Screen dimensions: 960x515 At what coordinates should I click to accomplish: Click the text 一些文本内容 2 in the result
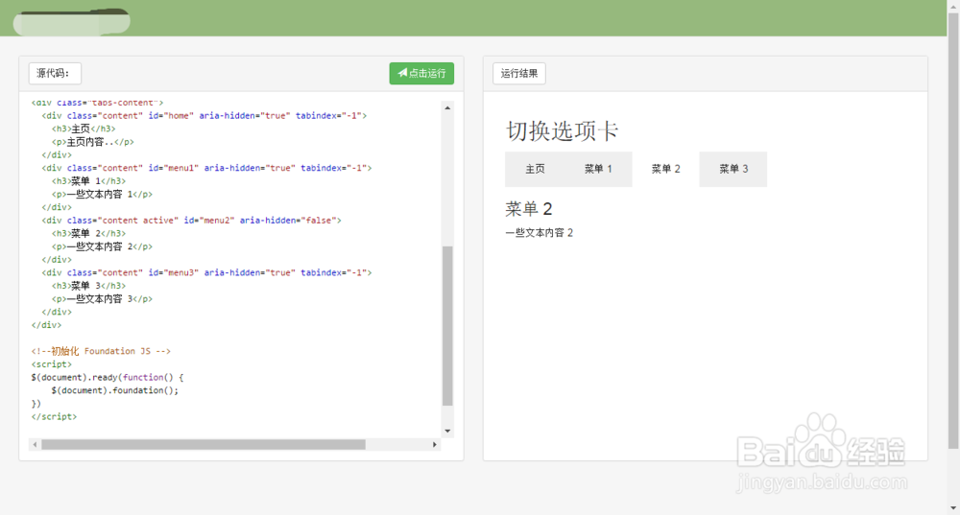[x=540, y=233]
